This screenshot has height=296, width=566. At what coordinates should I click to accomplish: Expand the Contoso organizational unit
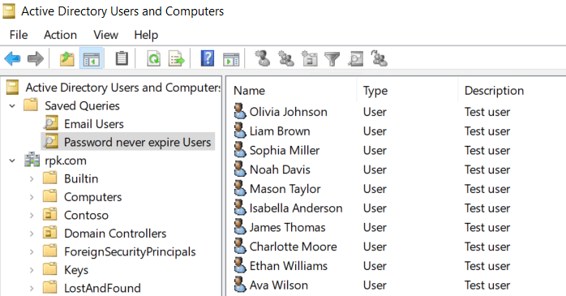tap(32, 215)
